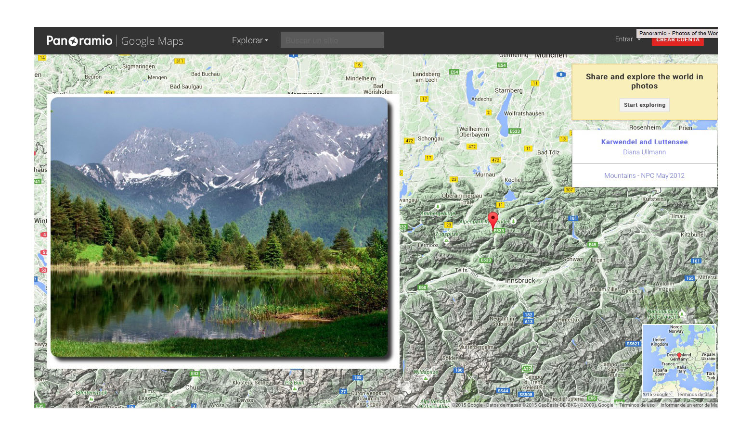Click the 165 road shield near Mittersill

[x=690, y=278]
